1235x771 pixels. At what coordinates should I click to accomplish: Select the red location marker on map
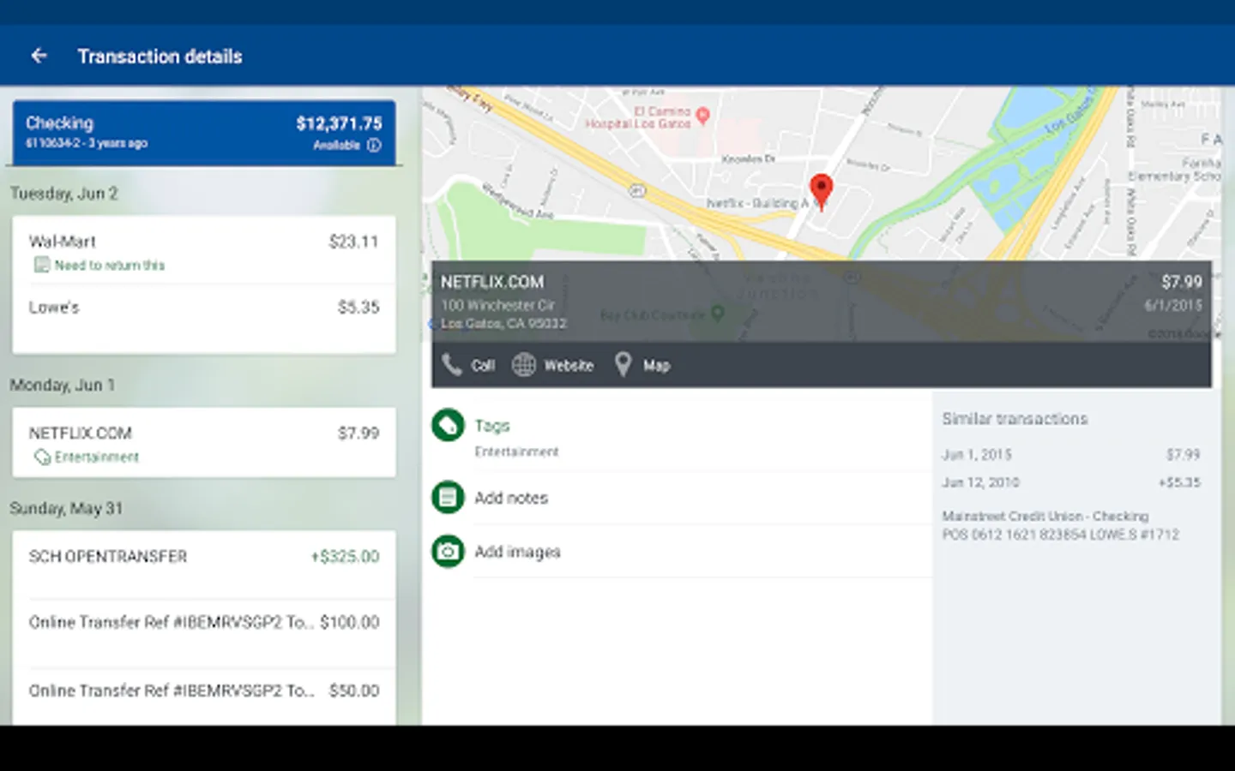[822, 191]
